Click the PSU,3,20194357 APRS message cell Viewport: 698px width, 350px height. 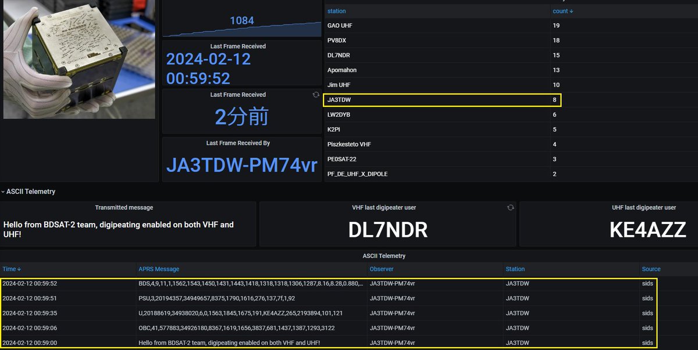coord(217,298)
